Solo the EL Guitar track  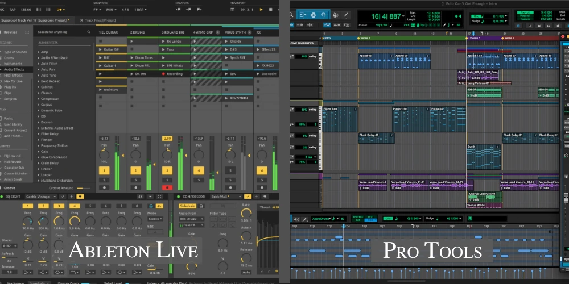pos(104,180)
